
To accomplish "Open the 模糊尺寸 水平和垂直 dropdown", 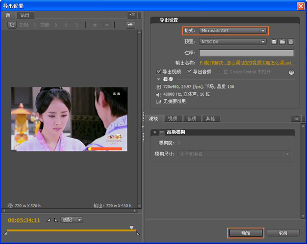I will 234,154.
